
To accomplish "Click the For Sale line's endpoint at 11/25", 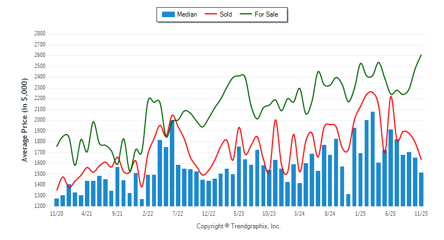I will [x=421, y=55].
